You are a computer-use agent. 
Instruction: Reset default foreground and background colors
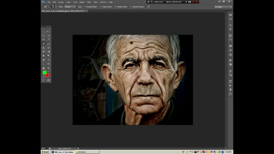pos(43,77)
